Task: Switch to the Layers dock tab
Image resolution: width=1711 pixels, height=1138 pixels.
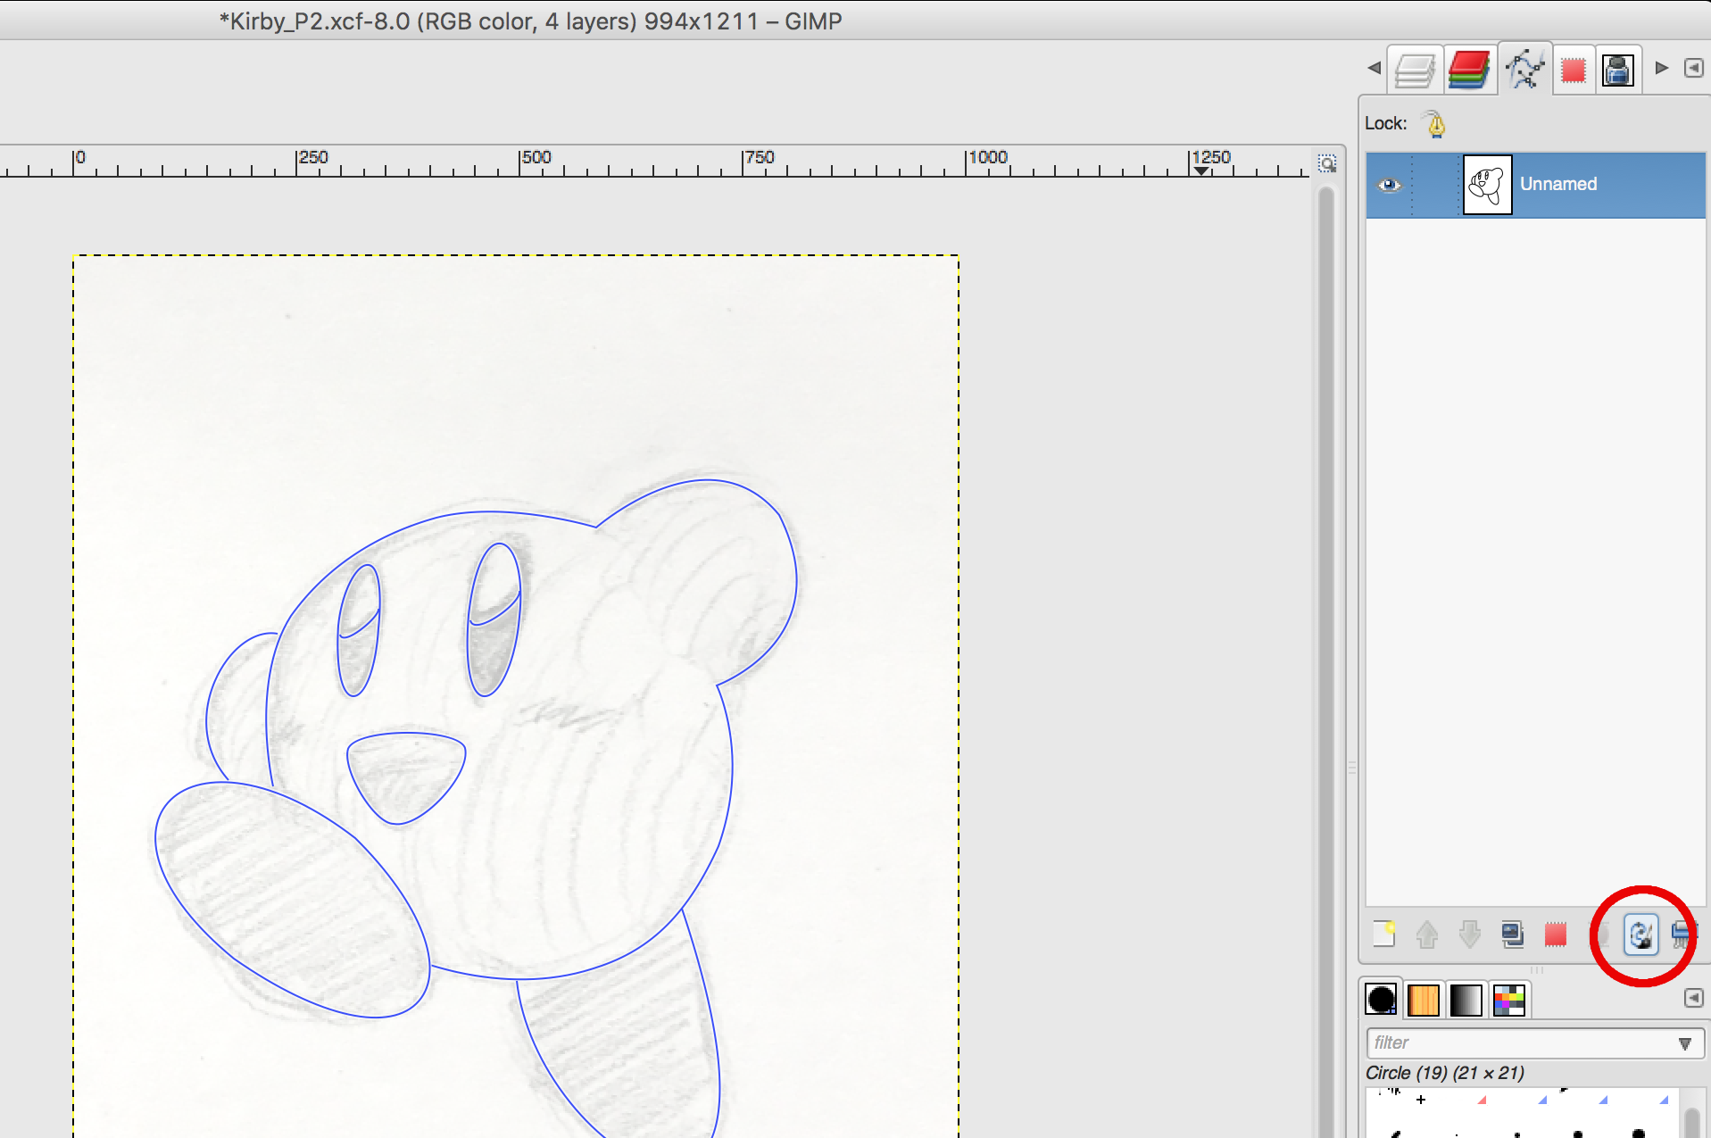Action: click(1416, 69)
